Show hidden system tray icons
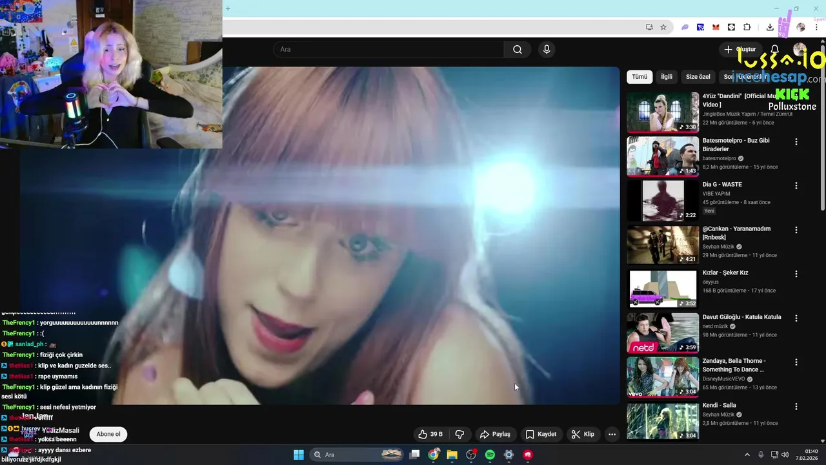Screen dimensions: 826x465 747,455
